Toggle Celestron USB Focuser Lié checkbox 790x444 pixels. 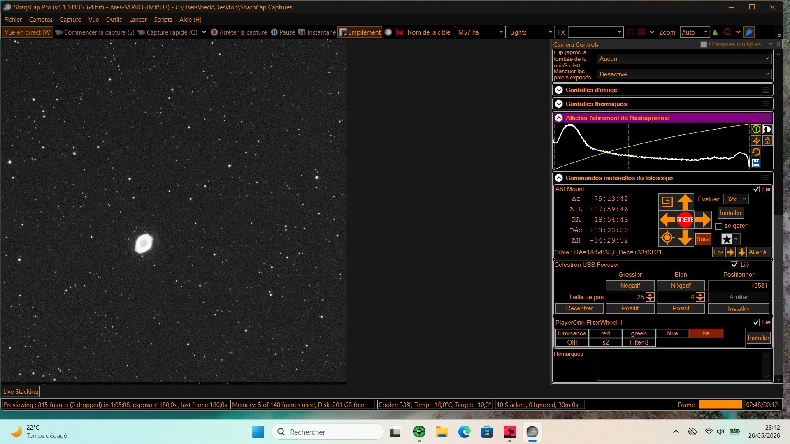(x=734, y=265)
